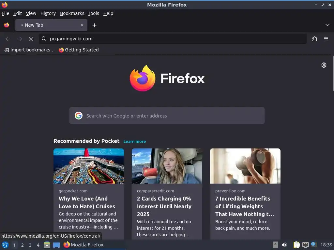Switch to workspace 4

(38, 245)
